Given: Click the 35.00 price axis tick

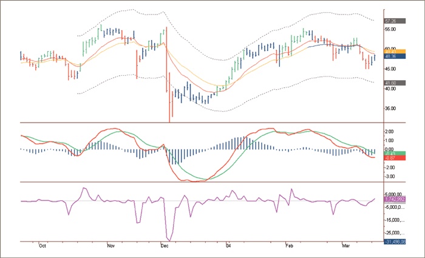Looking at the screenshot, I should (x=392, y=108).
